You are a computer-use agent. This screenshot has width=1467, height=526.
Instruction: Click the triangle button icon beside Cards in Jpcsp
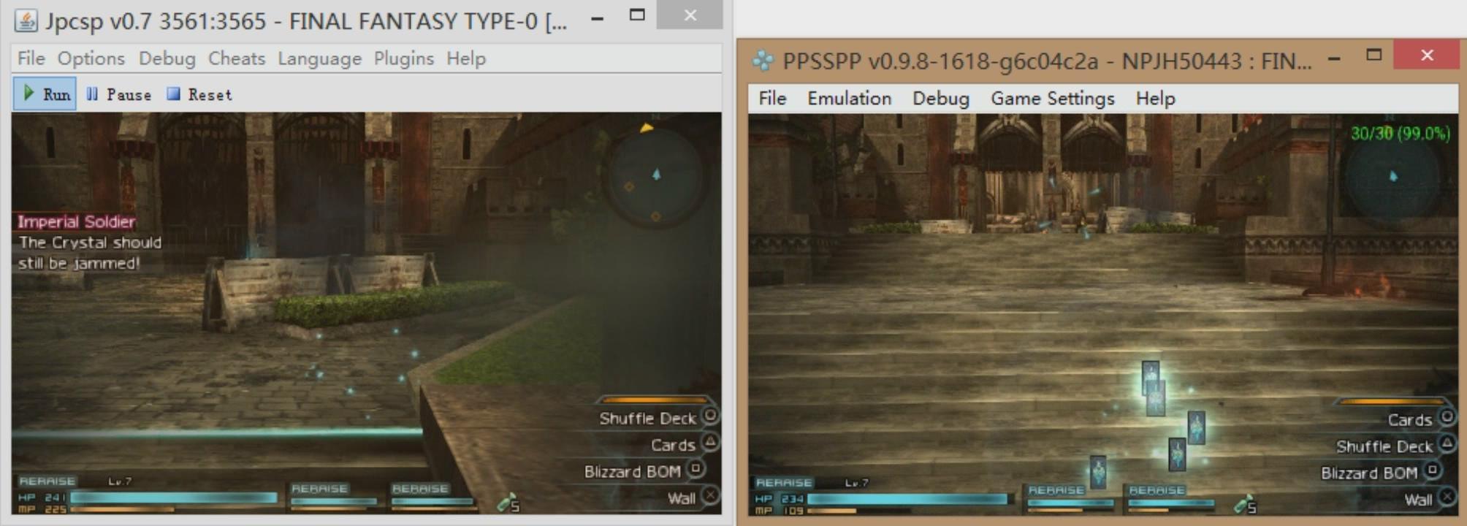point(709,442)
